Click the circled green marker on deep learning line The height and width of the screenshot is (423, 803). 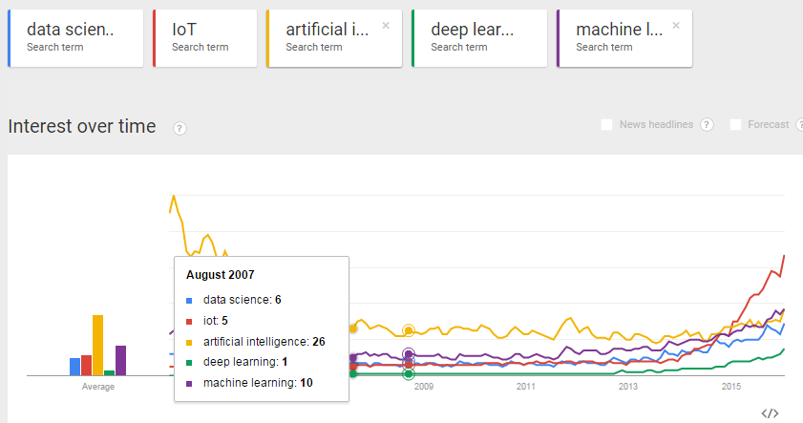pos(408,374)
